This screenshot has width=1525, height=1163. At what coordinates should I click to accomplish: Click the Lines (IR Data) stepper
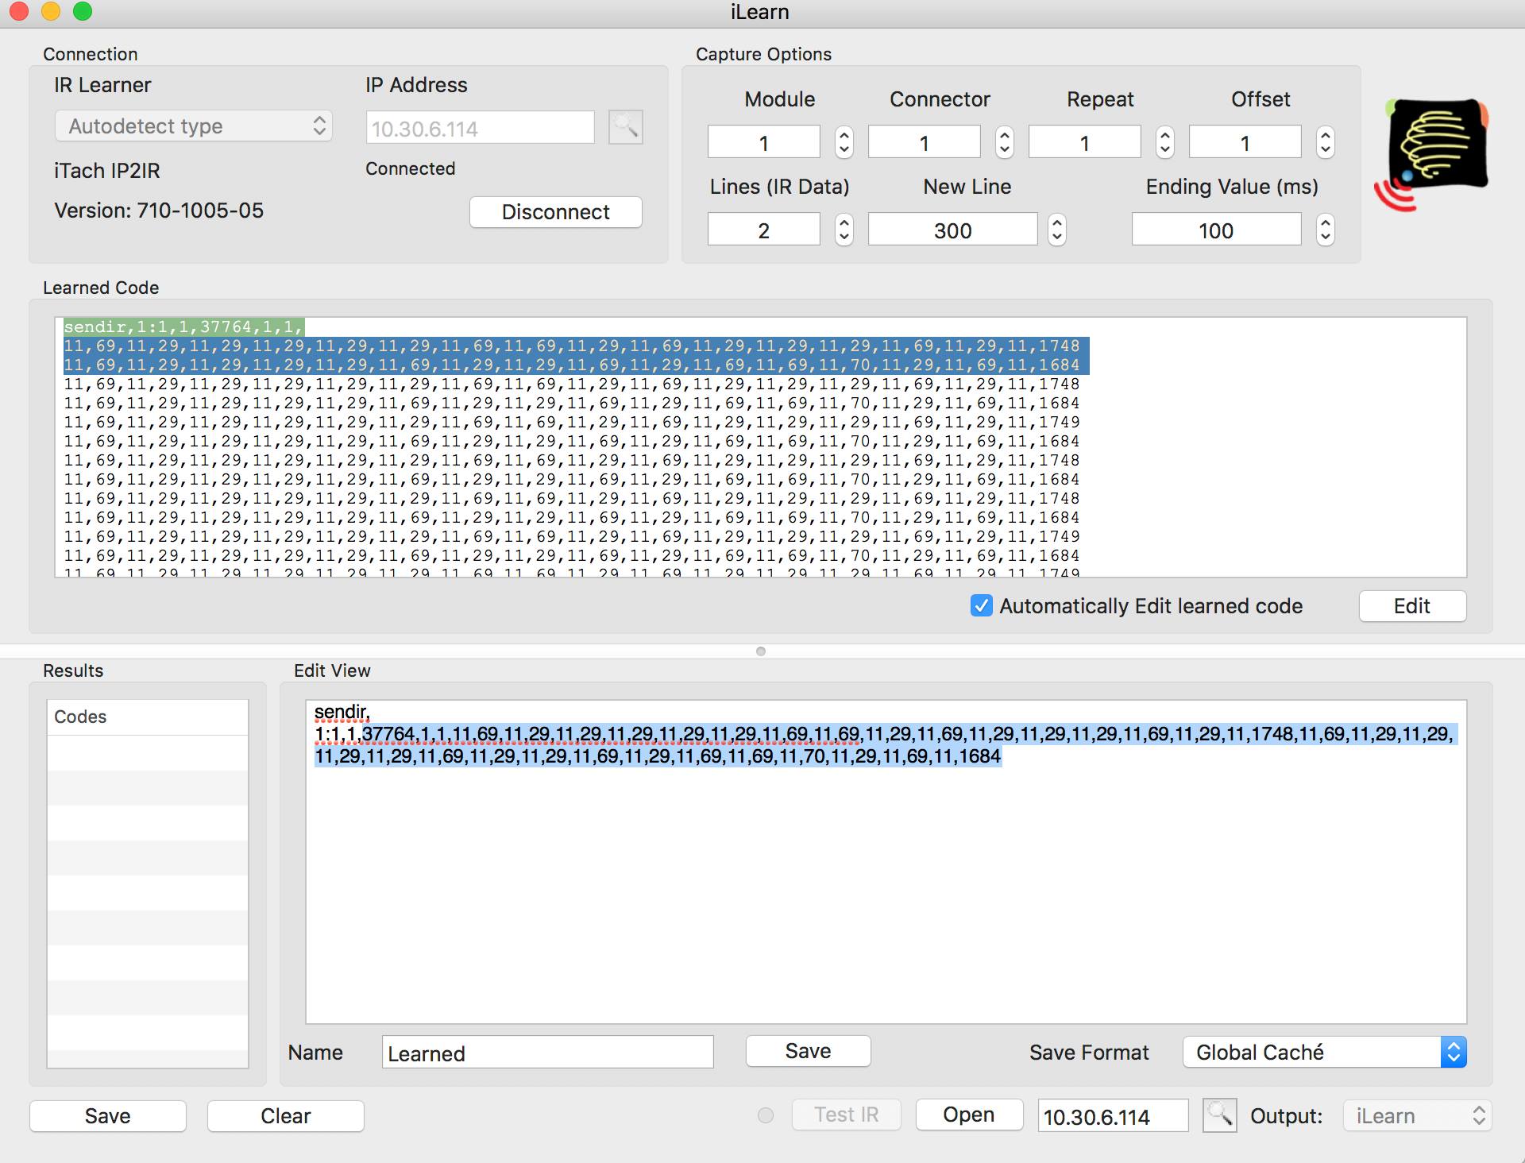pos(844,230)
